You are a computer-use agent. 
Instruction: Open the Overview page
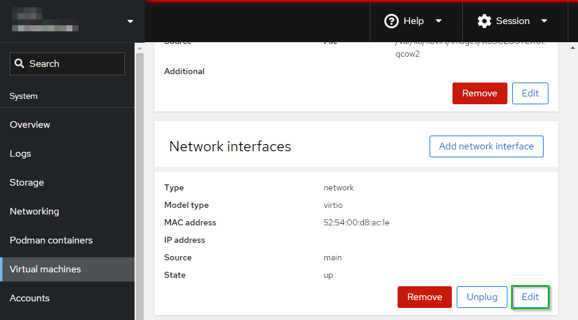30,125
